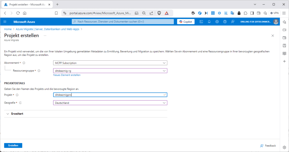Open the Geografie dropdown

click(110, 103)
